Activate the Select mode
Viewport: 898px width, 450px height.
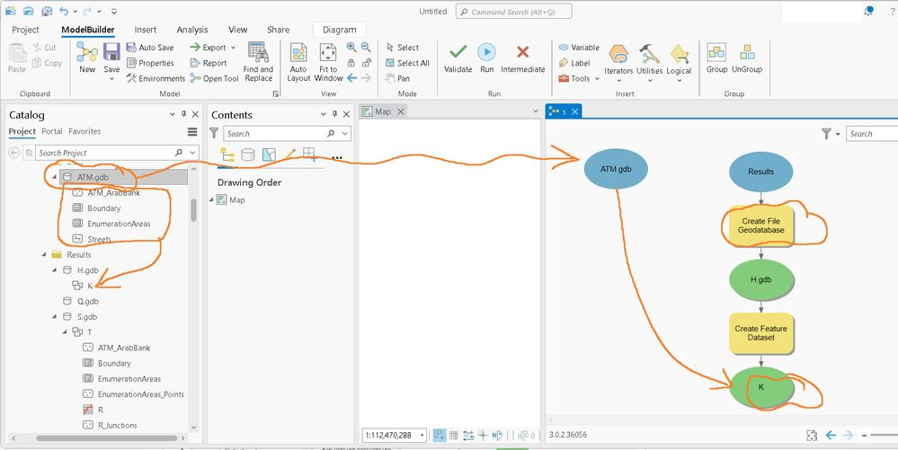point(402,48)
